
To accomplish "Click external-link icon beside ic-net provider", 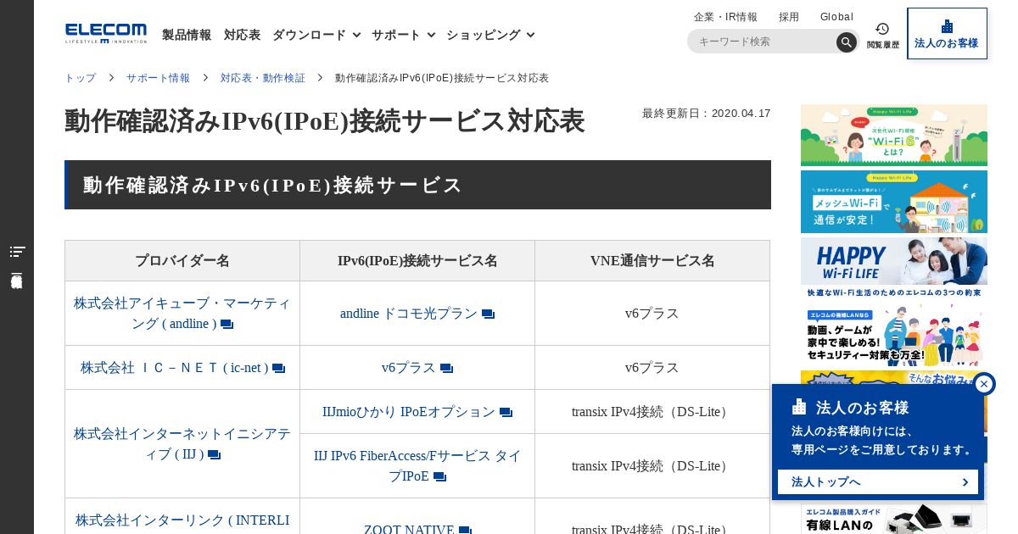I will click(278, 369).
